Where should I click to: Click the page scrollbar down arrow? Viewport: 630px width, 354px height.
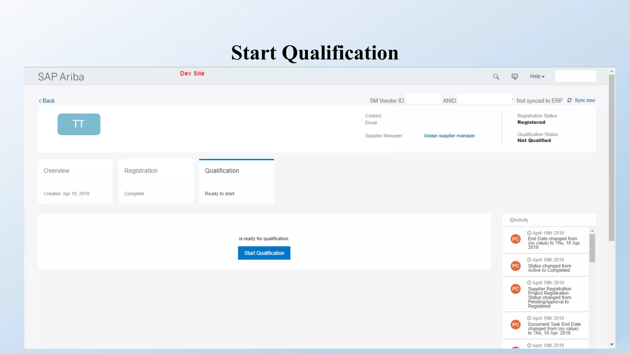pyautogui.click(x=612, y=344)
